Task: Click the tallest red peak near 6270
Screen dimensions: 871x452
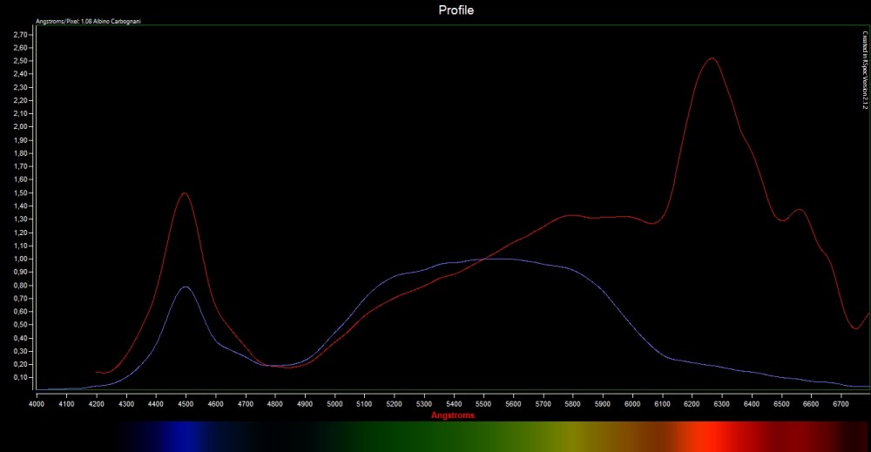Action: click(x=712, y=58)
